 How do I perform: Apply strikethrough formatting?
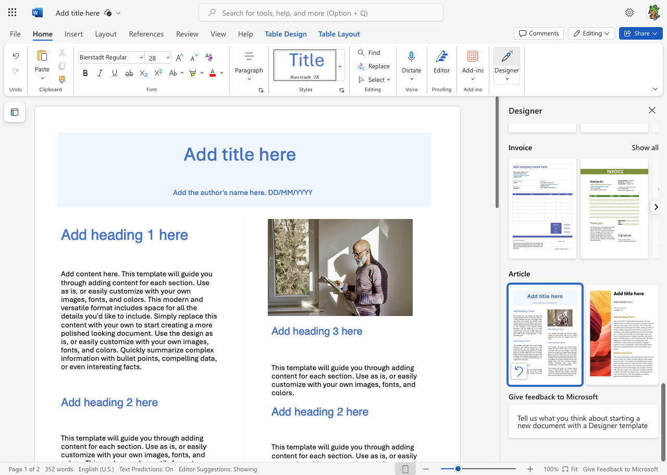[129, 73]
